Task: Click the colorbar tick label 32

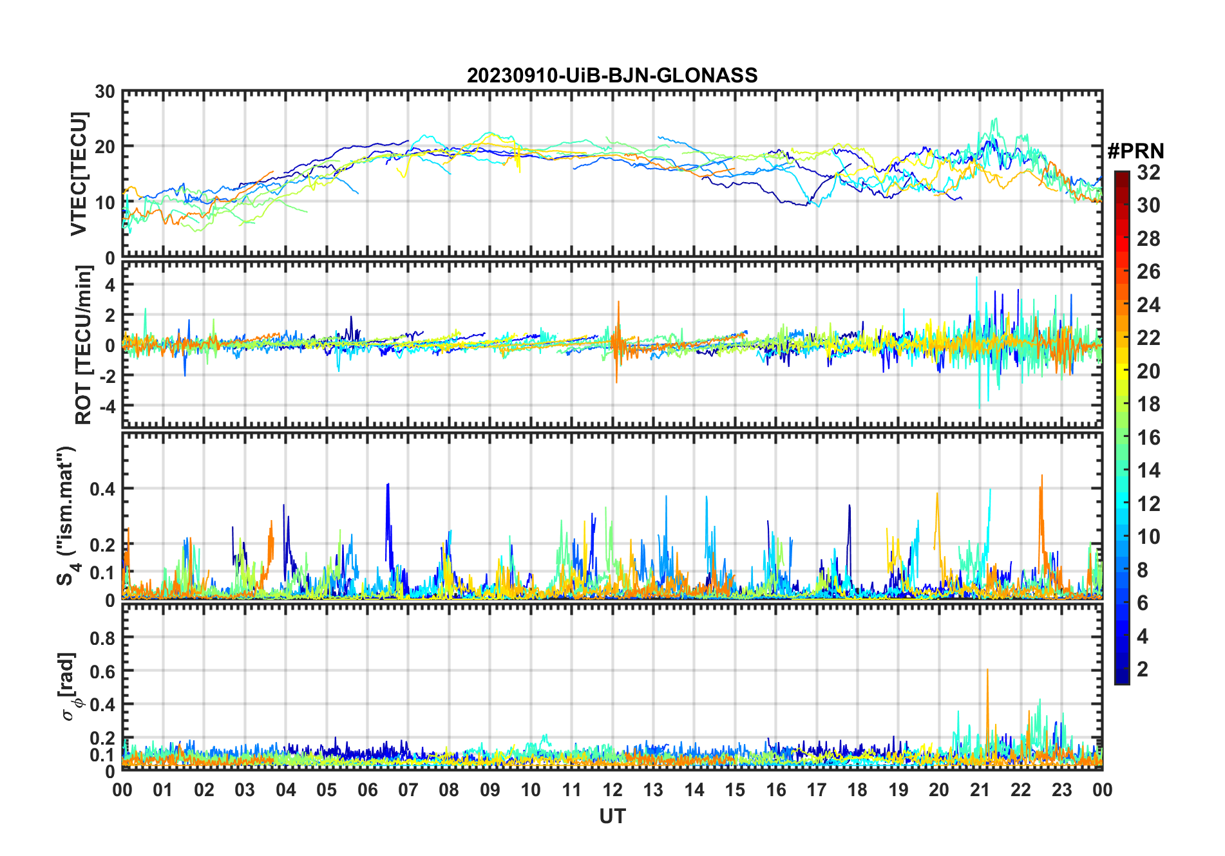Action: point(1148,172)
